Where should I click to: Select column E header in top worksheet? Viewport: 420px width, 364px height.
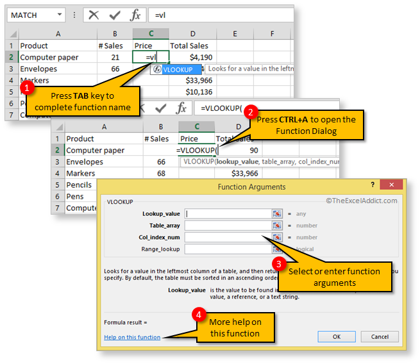235,34
